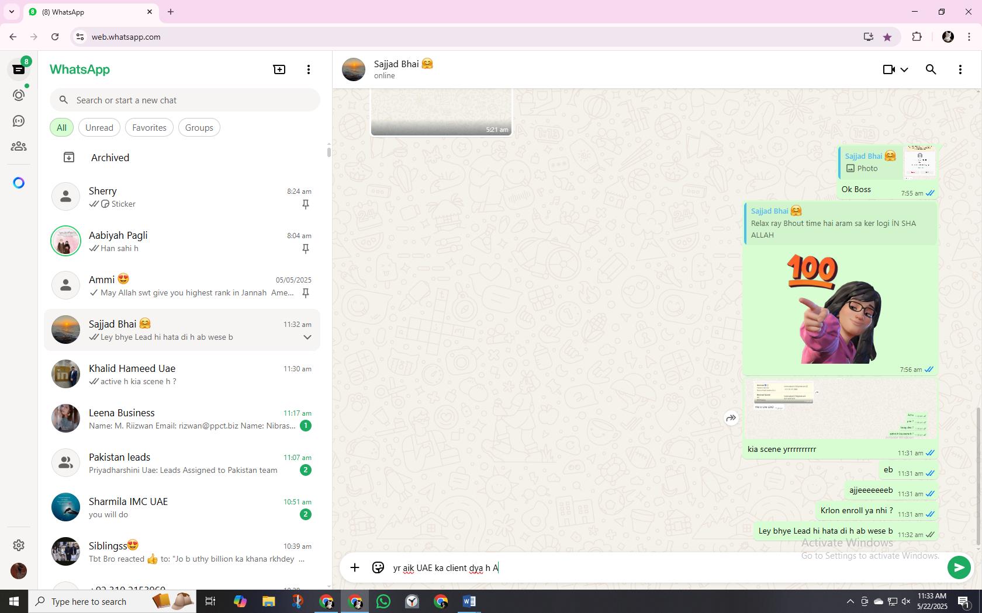Open the chat list three-dot menu
The height and width of the screenshot is (613, 982).
(309, 69)
